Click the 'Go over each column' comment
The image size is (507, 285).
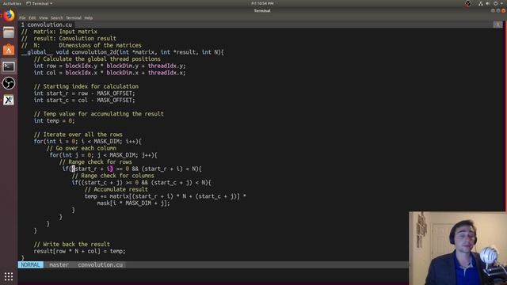coord(81,148)
